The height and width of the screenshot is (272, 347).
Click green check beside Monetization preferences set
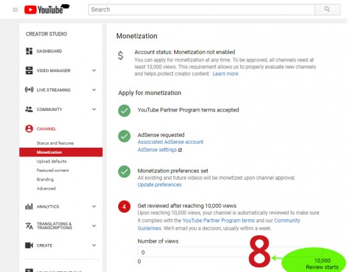click(124, 171)
